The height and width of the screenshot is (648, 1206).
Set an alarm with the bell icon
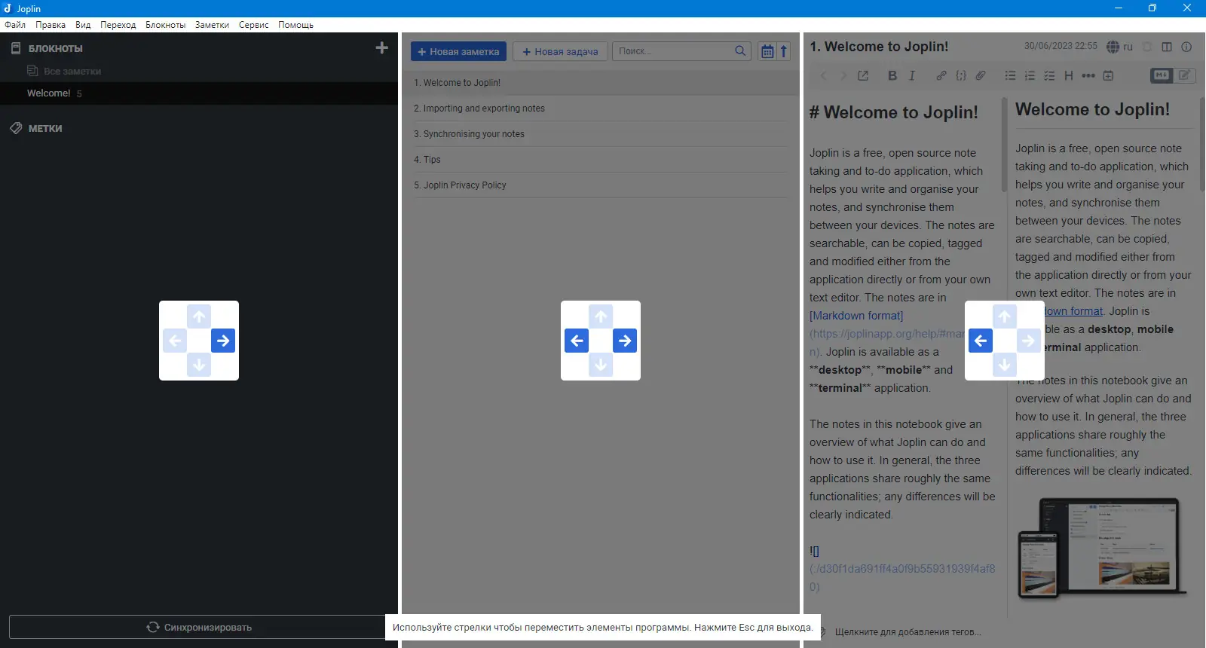[x=1147, y=47]
